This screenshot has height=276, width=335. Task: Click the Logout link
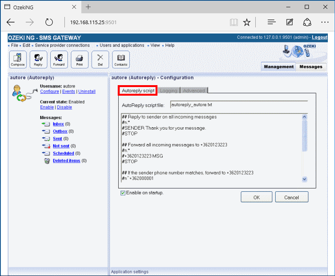click(x=319, y=37)
